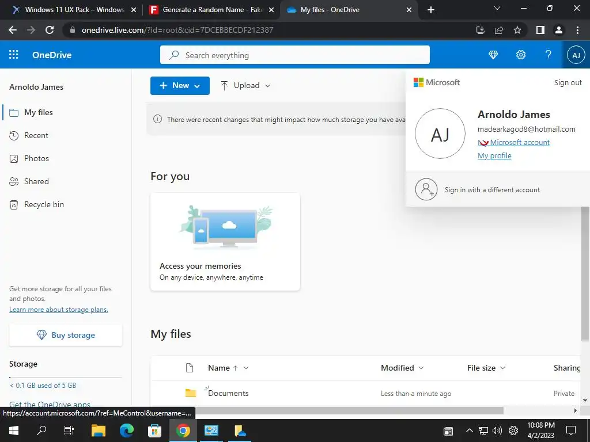Open Chrome profile icon
Screen dimensions: 590x442
[x=559, y=30]
